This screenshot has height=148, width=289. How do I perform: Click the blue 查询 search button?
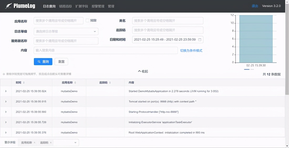(43, 62)
